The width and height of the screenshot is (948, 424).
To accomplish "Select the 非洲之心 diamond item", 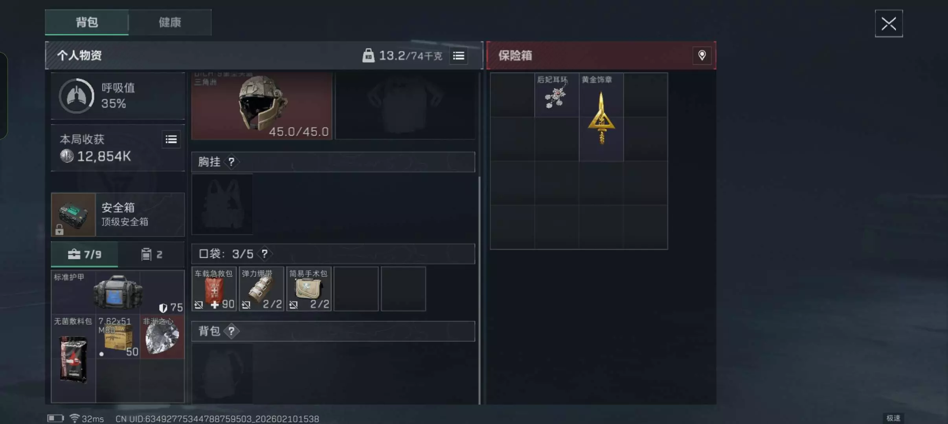I will point(162,336).
